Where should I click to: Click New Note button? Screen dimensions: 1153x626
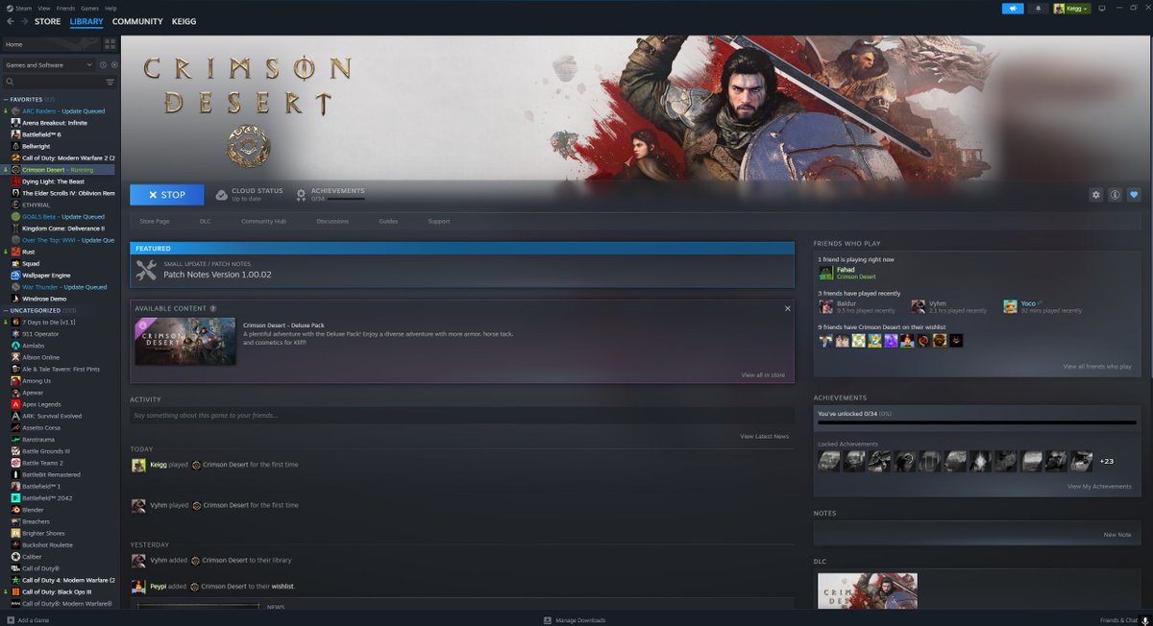(x=1117, y=535)
